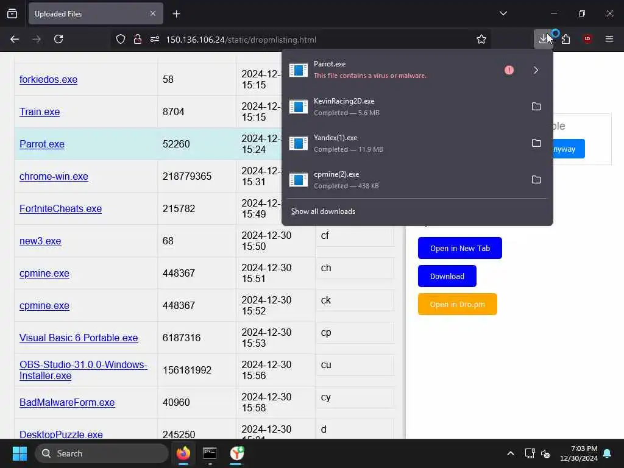Open the new3.exe link

coord(40,241)
